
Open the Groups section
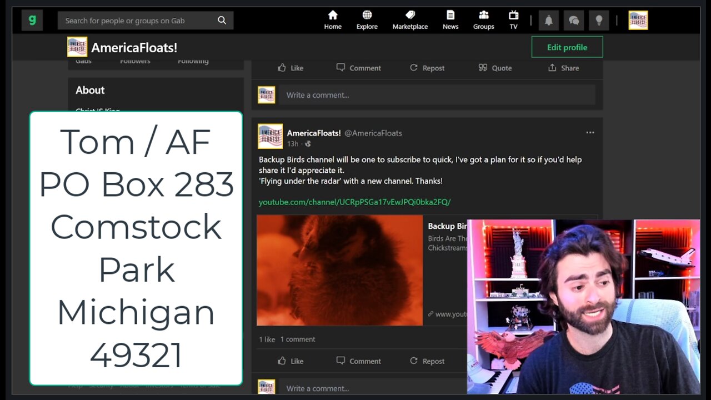coord(483,21)
